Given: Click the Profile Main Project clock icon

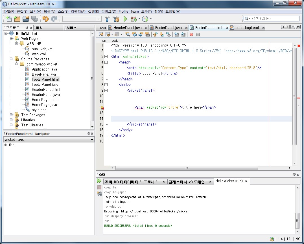Looking at the screenshot, I should click(145, 19).
